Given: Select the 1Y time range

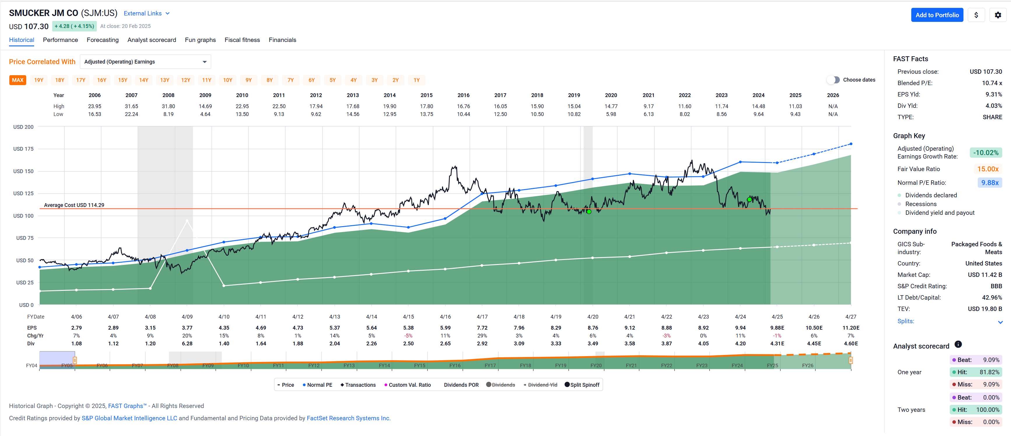Looking at the screenshot, I should pyautogui.click(x=416, y=80).
